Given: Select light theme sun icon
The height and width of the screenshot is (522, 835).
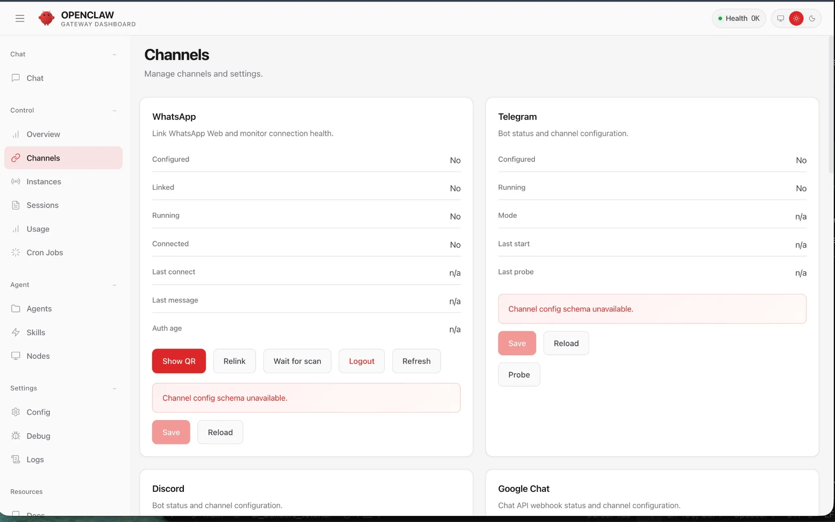Looking at the screenshot, I should [796, 18].
